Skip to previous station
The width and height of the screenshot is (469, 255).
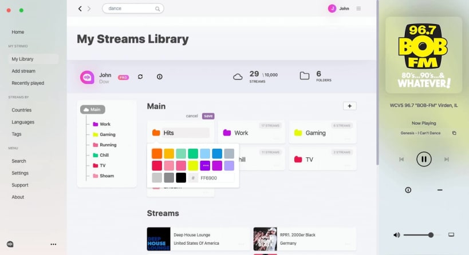point(401,160)
